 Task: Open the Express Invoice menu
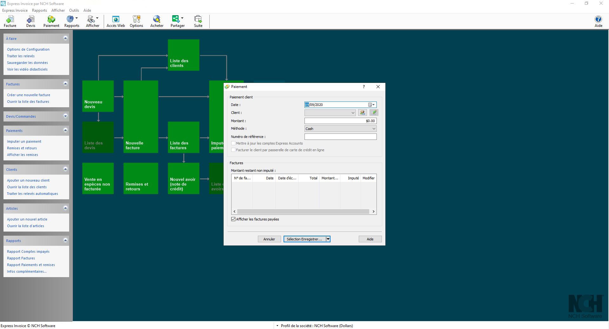click(x=15, y=10)
